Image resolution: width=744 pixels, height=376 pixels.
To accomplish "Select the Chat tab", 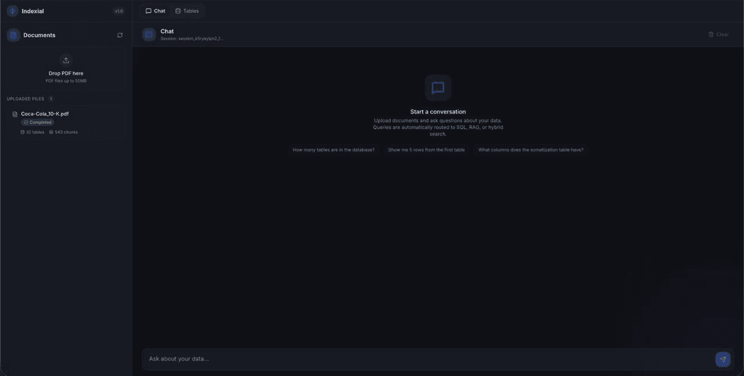I will click(155, 11).
